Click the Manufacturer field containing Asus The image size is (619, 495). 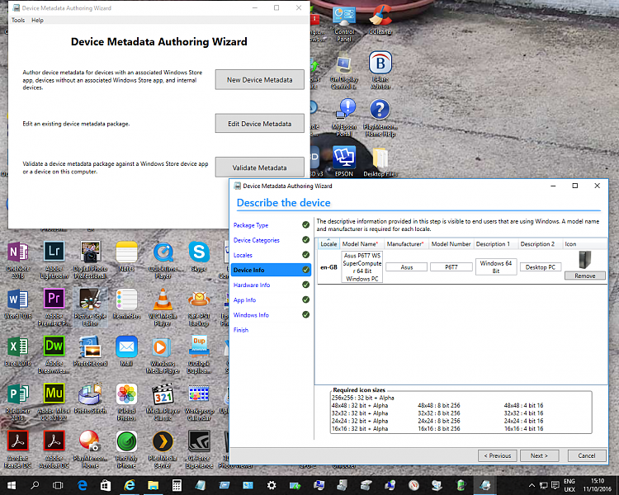407,267
